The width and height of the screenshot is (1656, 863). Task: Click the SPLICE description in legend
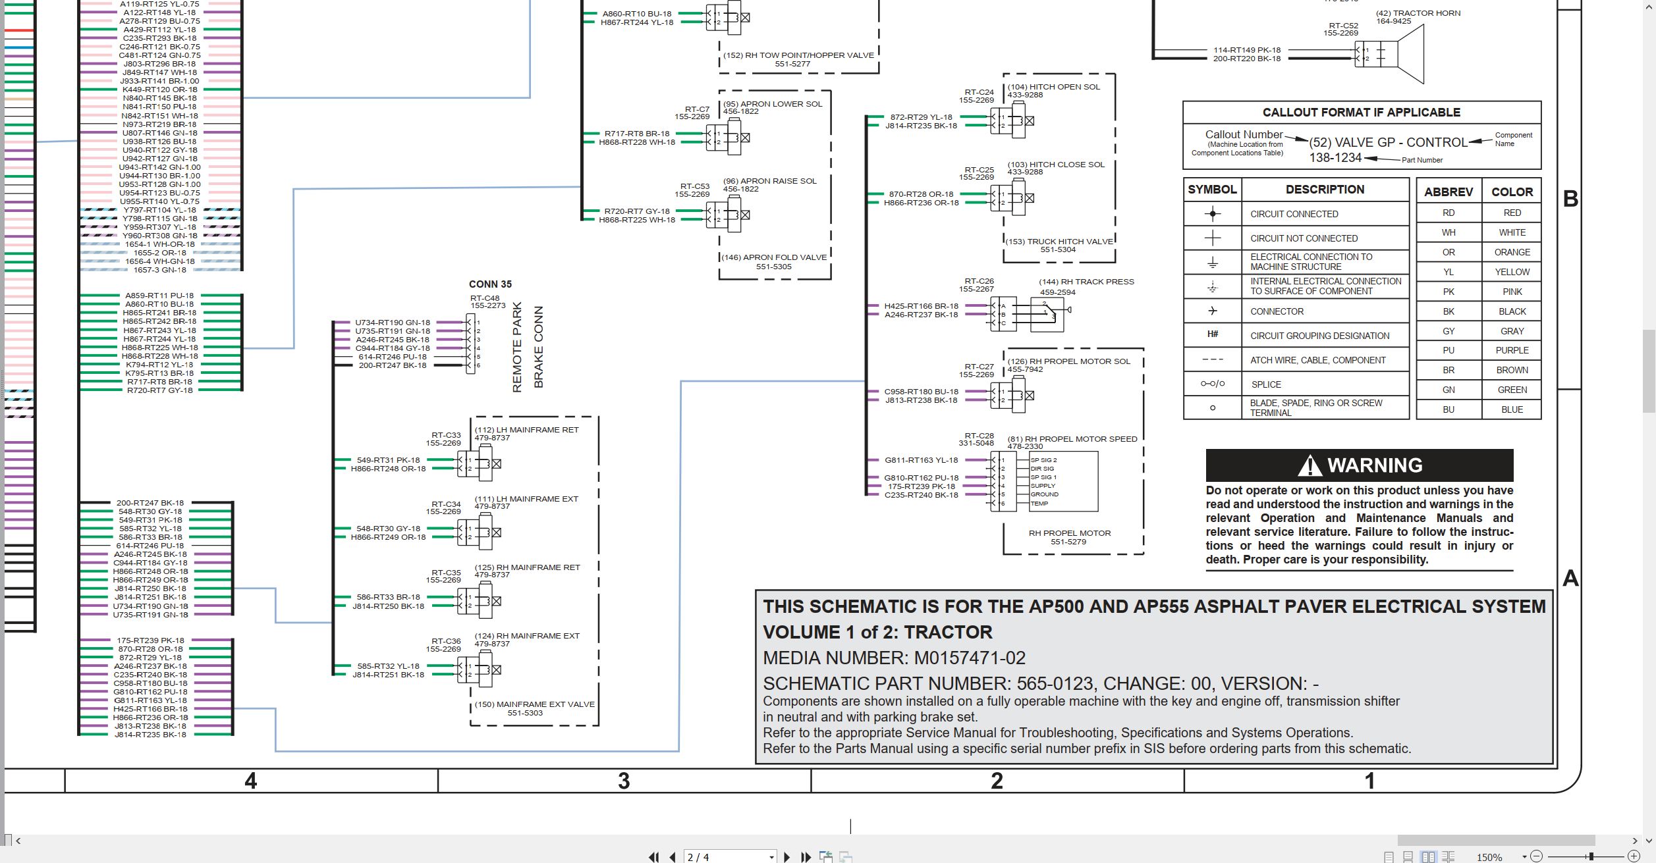(1266, 384)
